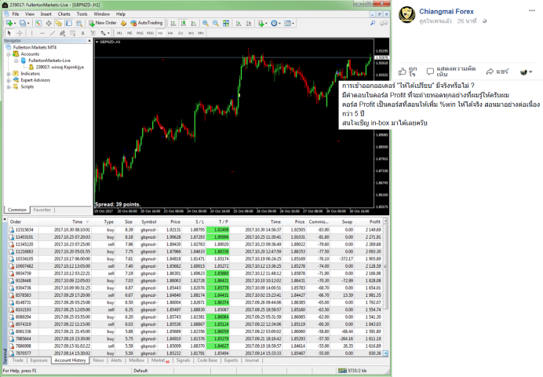Select the text 'A' tool

pyautogui.click(x=82, y=33)
